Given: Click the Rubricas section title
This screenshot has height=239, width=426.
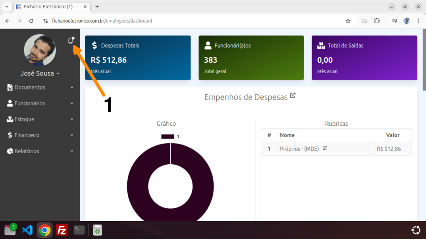Looking at the screenshot, I should (x=336, y=124).
